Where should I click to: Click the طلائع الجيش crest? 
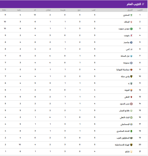(131, 111)
